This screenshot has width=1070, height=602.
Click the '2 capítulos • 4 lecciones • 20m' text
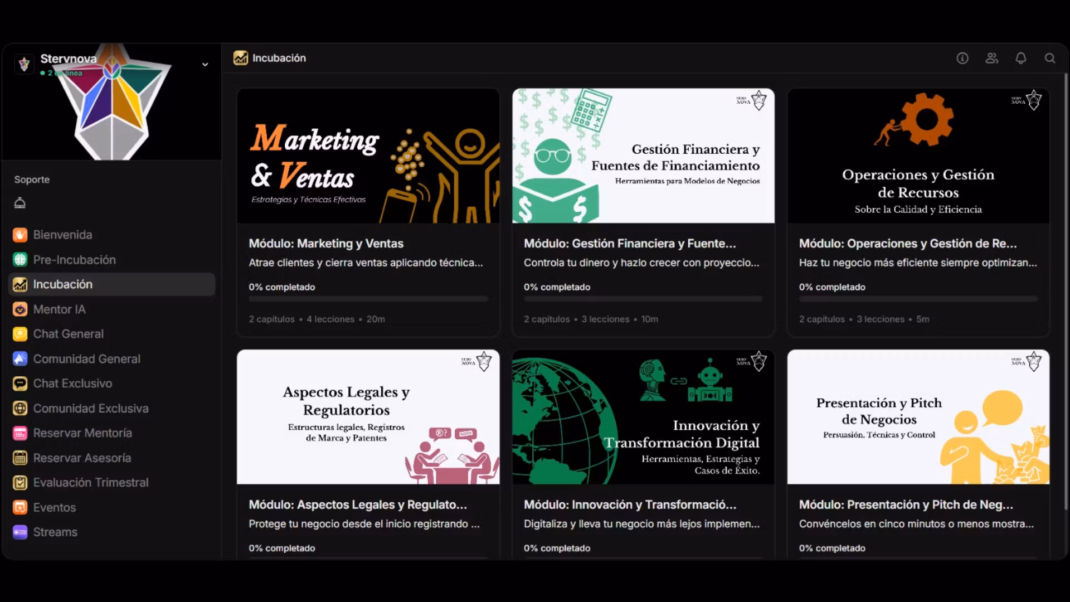317,319
